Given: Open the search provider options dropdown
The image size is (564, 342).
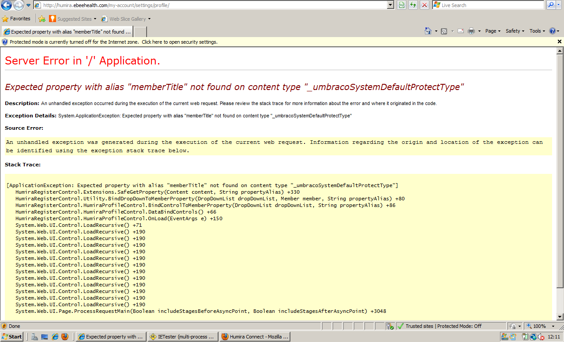Looking at the screenshot, I should (x=559, y=5).
